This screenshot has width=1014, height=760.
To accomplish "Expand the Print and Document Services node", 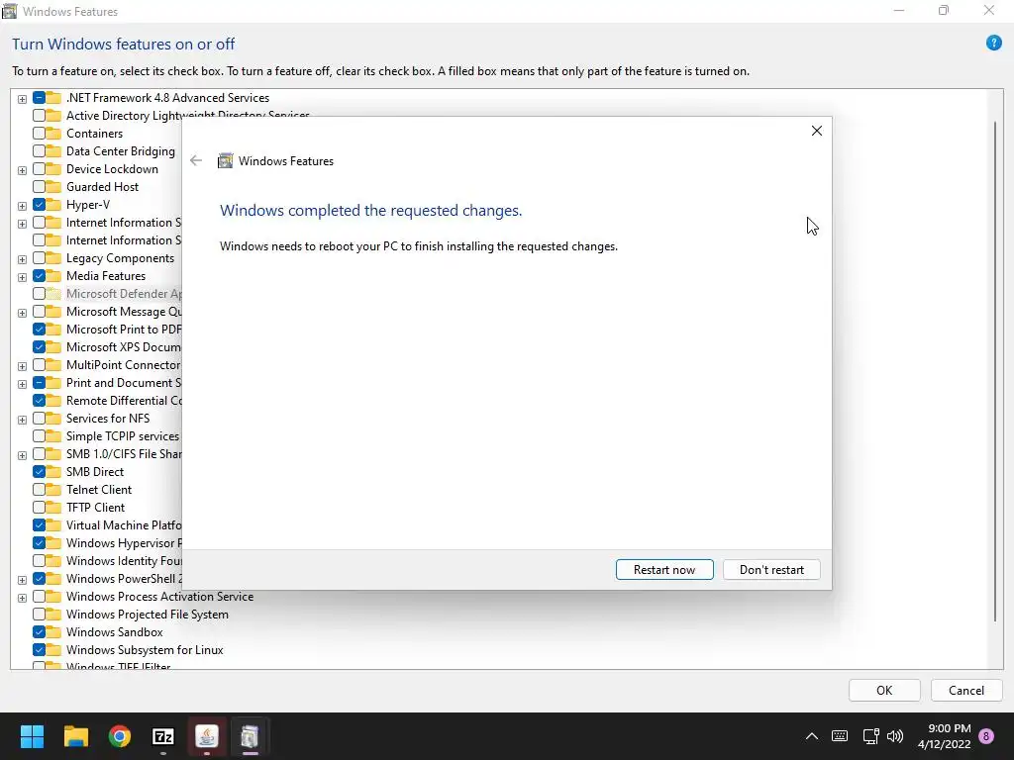I will click(22, 384).
